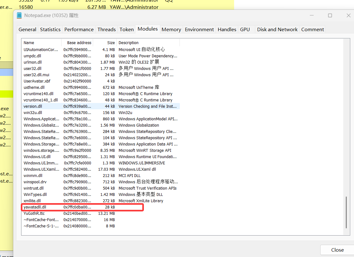The height and width of the screenshot is (257, 354).
Task: Select the Modules tab
Action: tap(148, 29)
